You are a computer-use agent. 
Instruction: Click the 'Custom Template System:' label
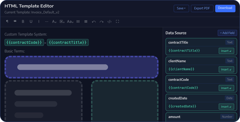click(26, 34)
